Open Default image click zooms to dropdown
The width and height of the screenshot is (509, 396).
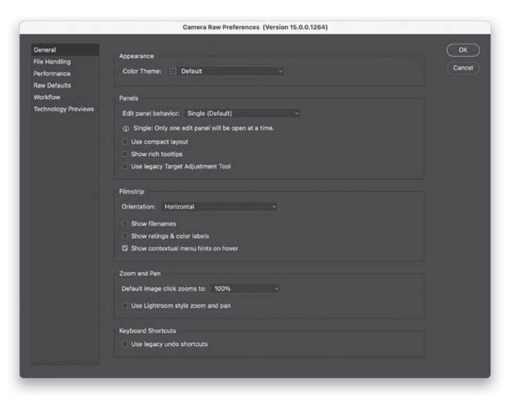[245, 289]
